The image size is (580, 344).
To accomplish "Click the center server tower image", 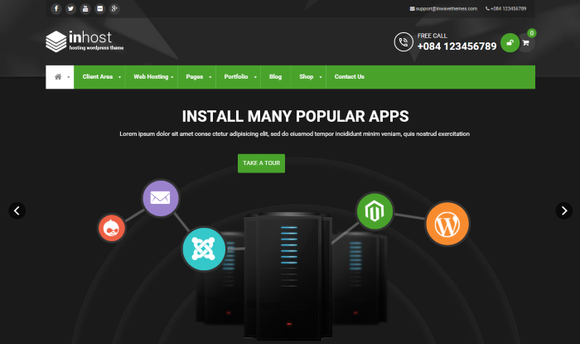I will pyautogui.click(x=288, y=275).
